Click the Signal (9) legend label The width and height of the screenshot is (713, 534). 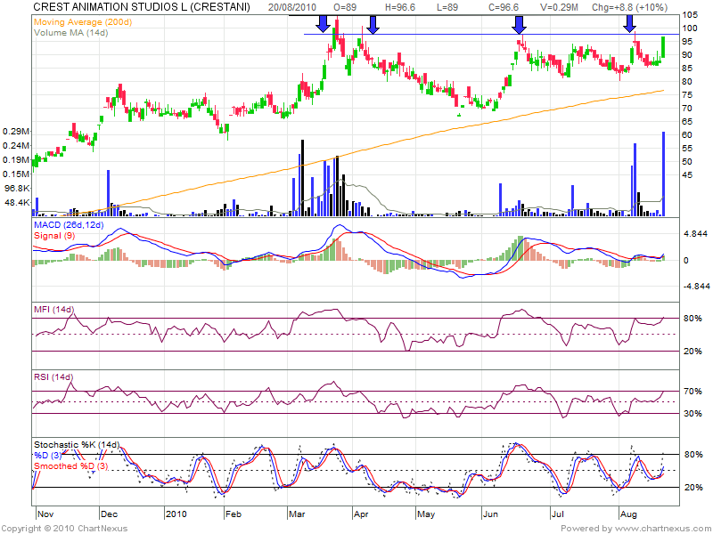(x=56, y=235)
